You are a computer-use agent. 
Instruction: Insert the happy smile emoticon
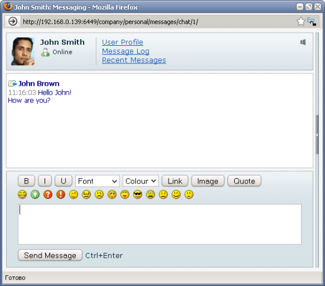pyautogui.click(x=176, y=194)
